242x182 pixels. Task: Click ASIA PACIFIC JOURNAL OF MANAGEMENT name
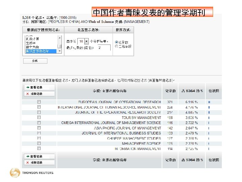point(127,128)
